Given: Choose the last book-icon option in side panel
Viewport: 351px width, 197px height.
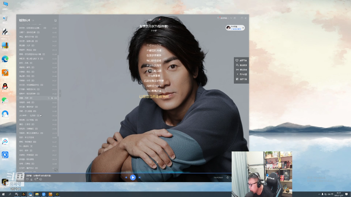Looking at the screenshot, I should 241,79.
